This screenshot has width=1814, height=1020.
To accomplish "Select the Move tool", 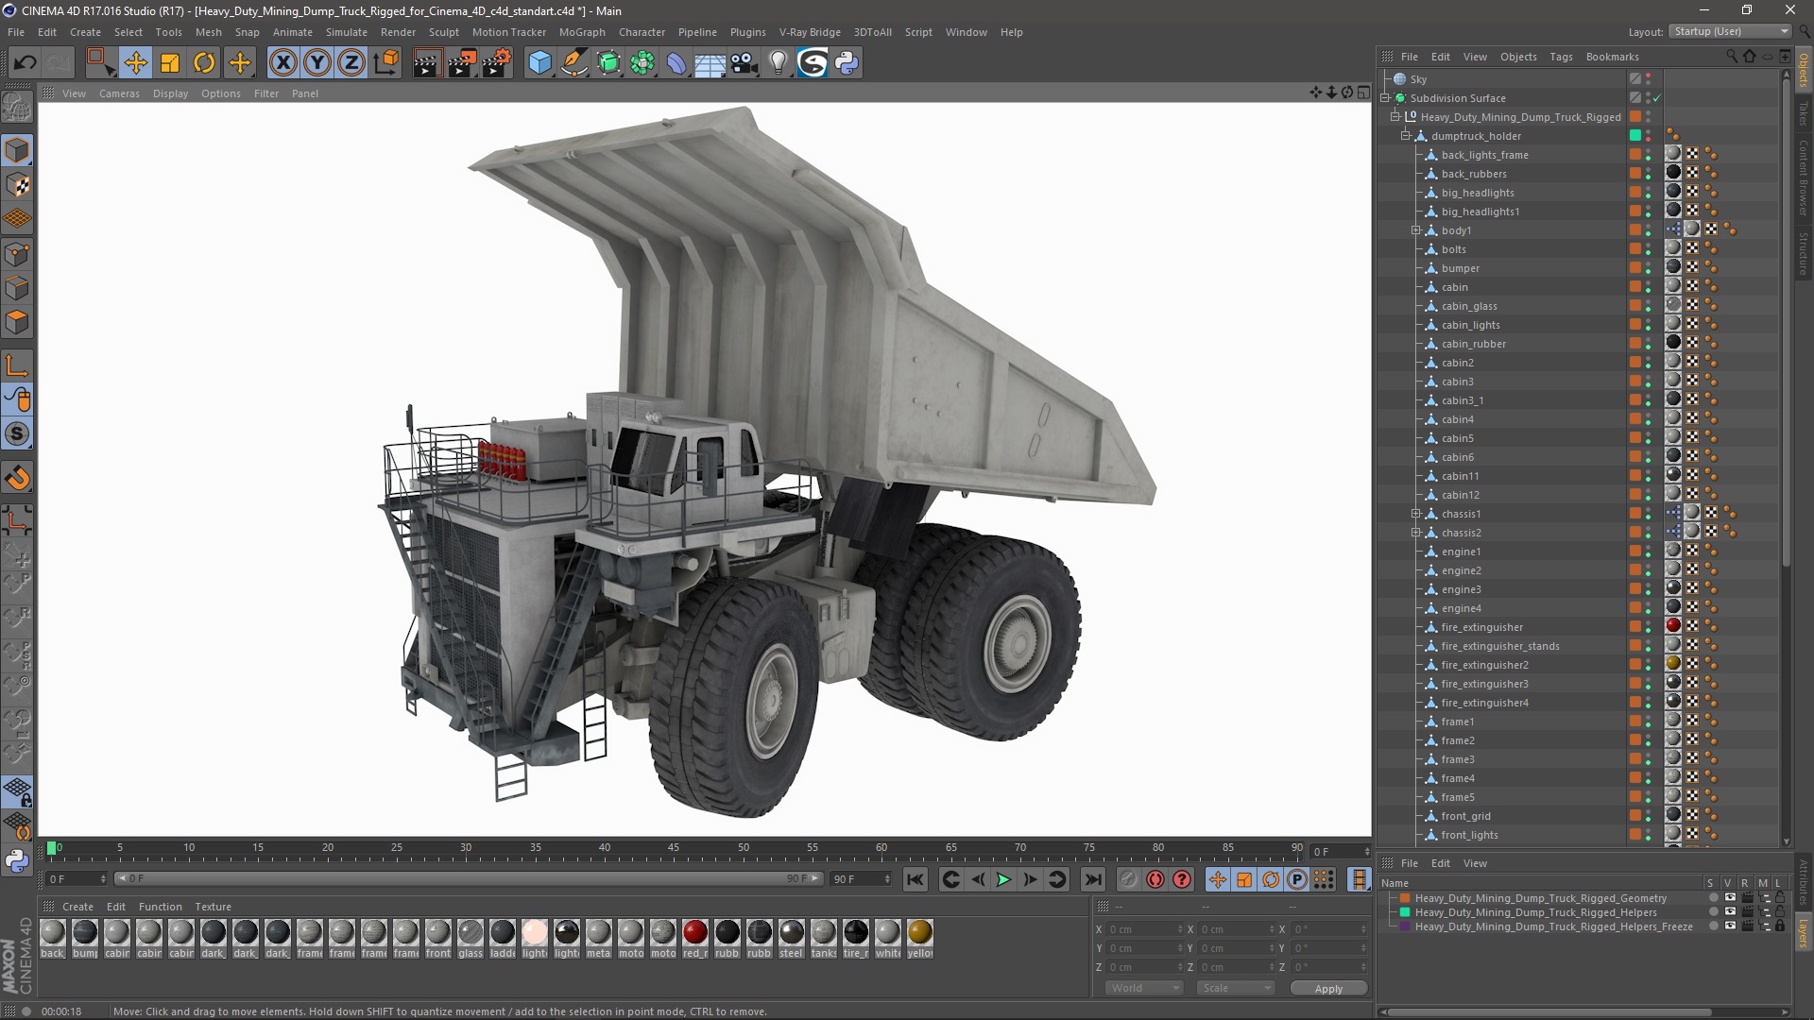I will click(x=135, y=63).
